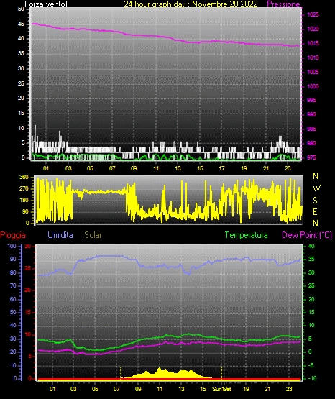
Task: Click the W compass direction label
Action: point(316,188)
